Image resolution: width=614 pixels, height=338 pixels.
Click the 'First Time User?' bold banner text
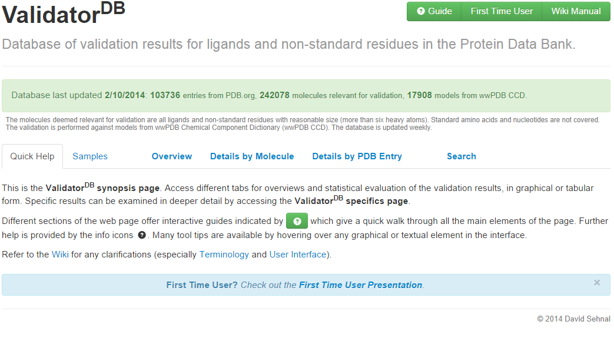[x=202, y=285]
